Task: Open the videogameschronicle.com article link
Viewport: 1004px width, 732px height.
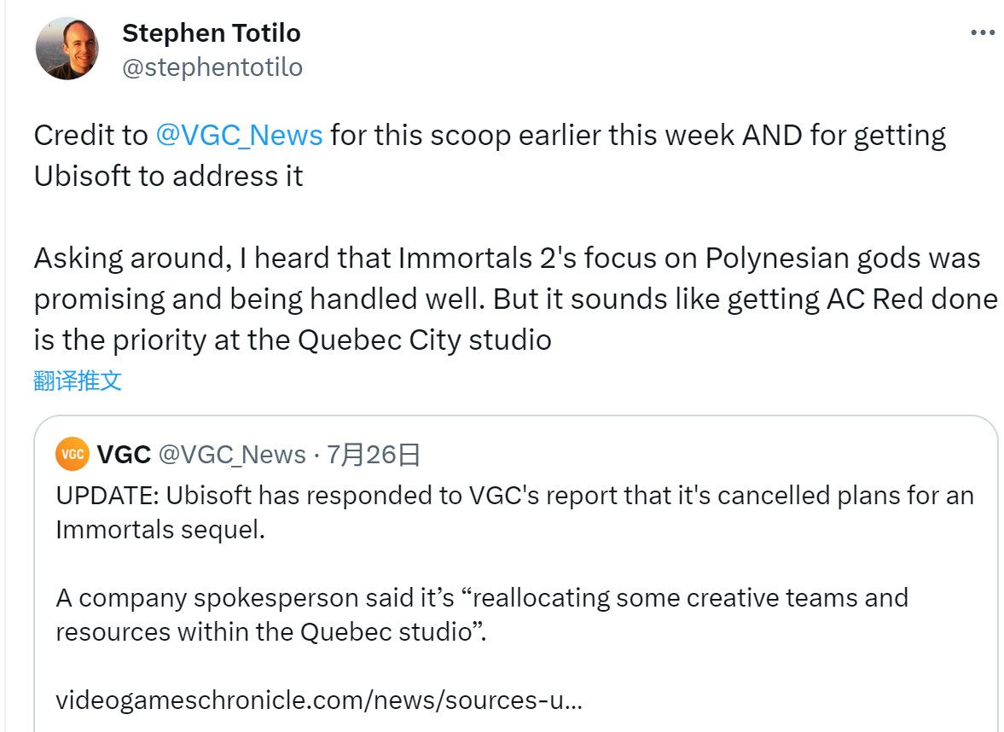Action: pos(319,700)
